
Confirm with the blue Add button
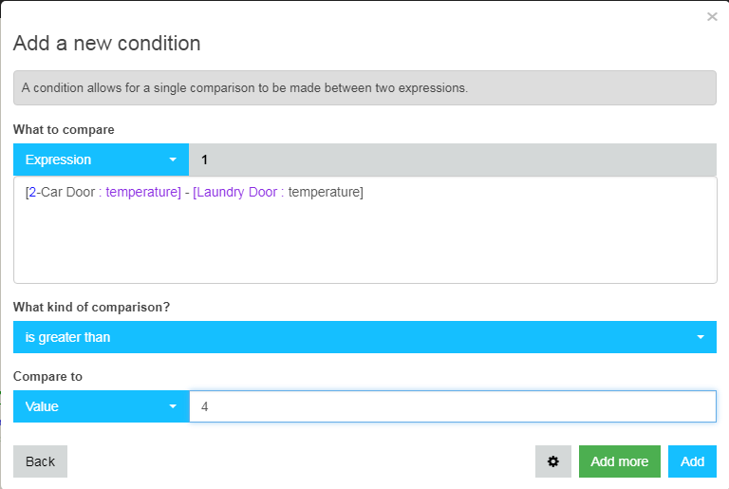click(x=692, y=461)
